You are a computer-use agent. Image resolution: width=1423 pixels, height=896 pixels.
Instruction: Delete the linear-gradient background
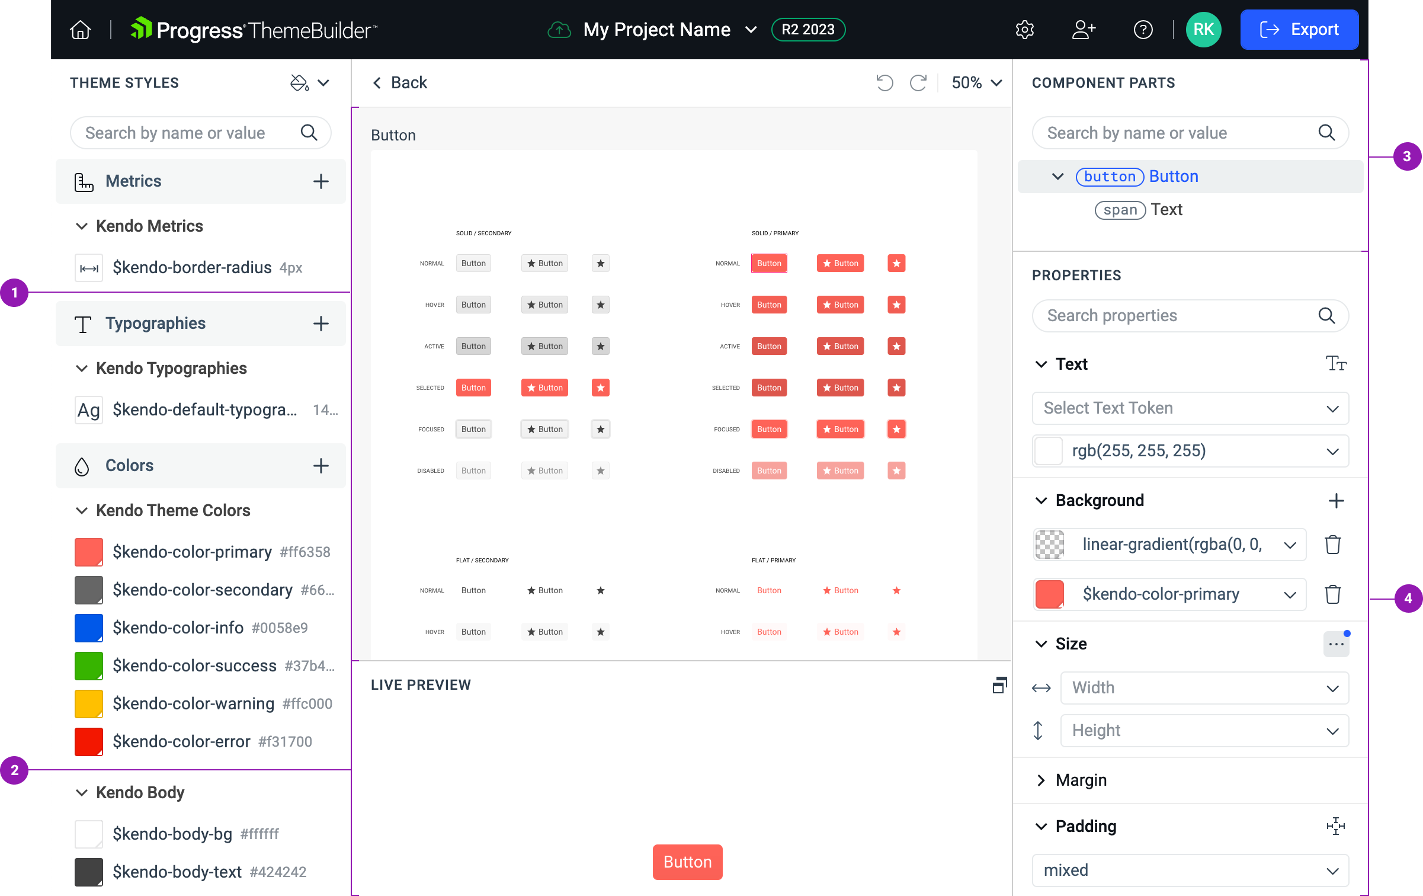tap(1332, 545)
